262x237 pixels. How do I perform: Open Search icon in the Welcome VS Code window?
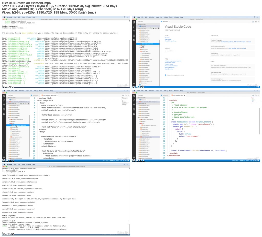134,27
